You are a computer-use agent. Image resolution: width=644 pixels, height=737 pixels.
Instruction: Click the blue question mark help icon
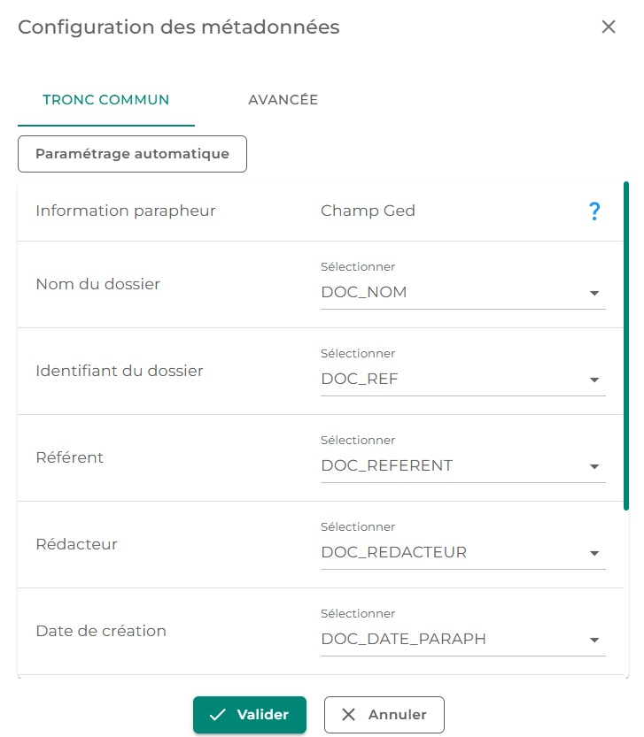(594, 211)
